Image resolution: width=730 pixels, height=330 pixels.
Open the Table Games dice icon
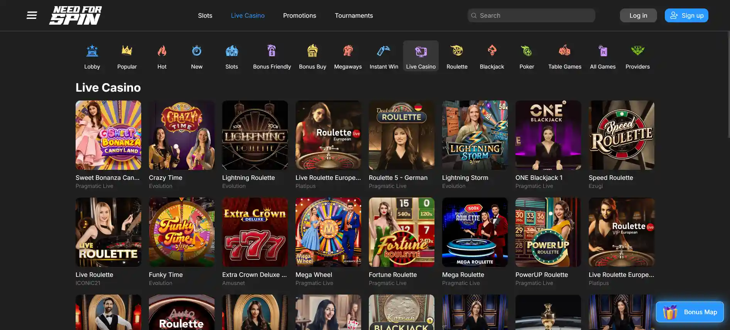564,51
